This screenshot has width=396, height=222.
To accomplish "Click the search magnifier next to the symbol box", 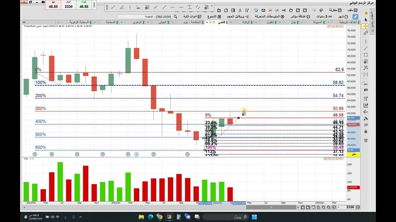I will tap(175, 16).
